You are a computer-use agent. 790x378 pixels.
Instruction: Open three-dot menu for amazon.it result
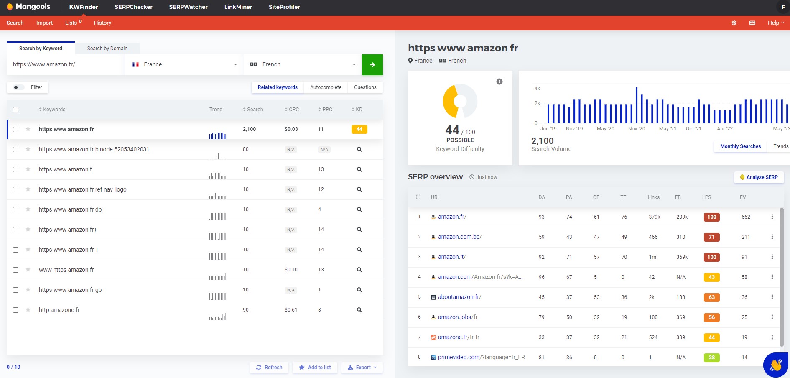[772, 257]
